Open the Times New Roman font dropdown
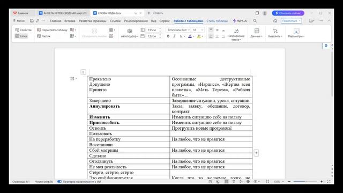This screenshot has width=343, height=193. (178, 30)
